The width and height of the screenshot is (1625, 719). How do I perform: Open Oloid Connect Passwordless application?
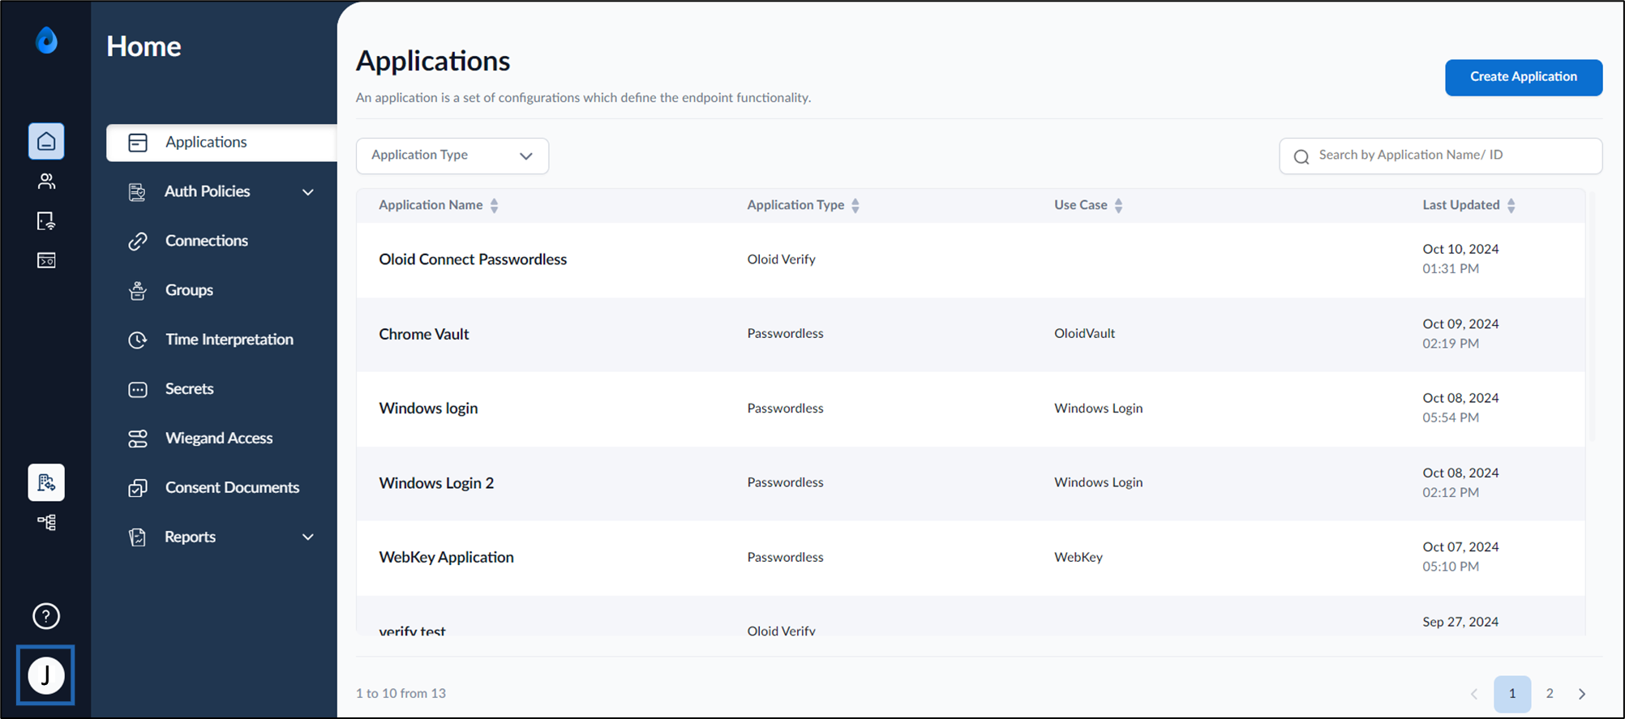(x=473, y=259)
